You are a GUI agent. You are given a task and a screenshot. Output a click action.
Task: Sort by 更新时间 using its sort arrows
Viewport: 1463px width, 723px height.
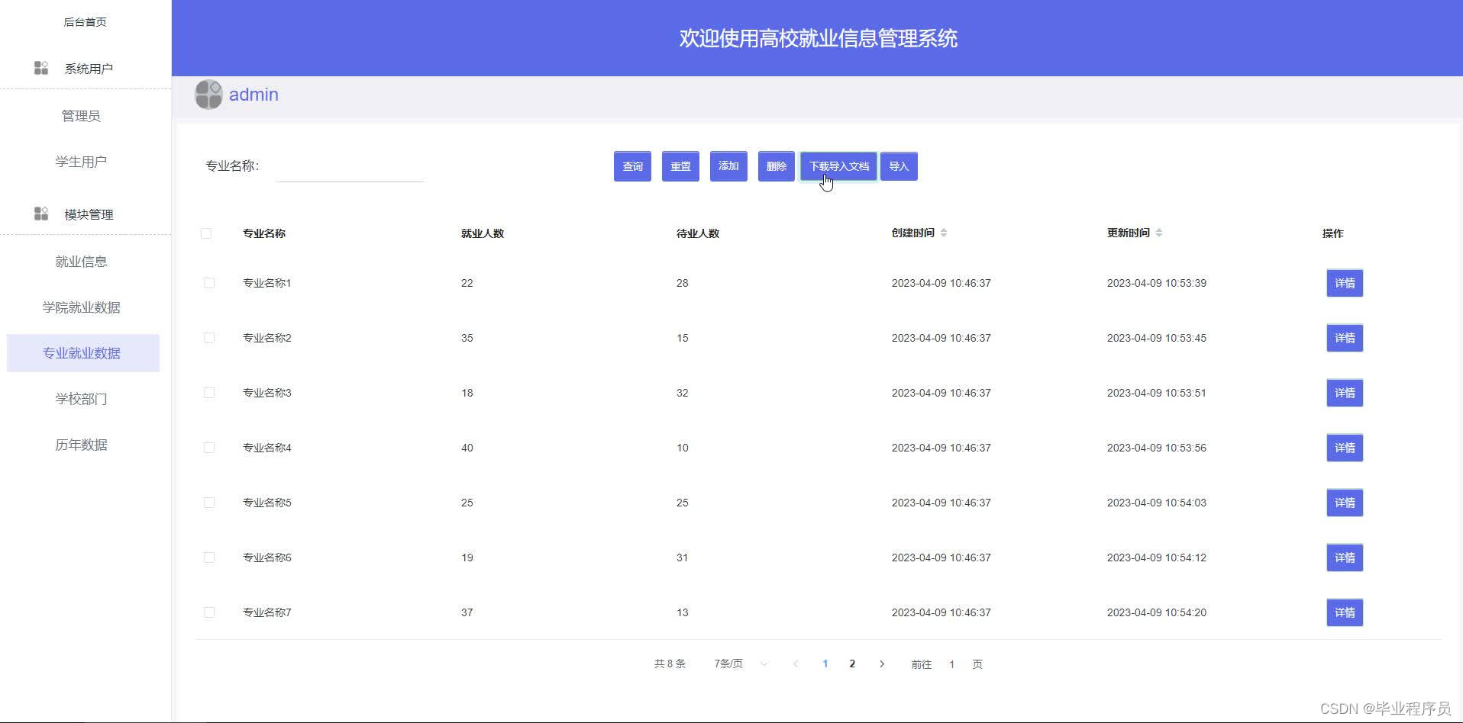pyautogui.click(x=1159, y=233)
